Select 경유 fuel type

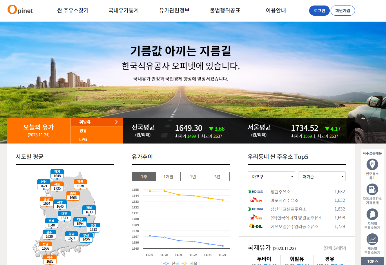[97, 131]
